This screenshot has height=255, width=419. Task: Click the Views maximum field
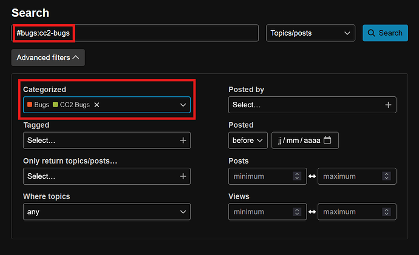pyautogui.click(x=357, y=212)
